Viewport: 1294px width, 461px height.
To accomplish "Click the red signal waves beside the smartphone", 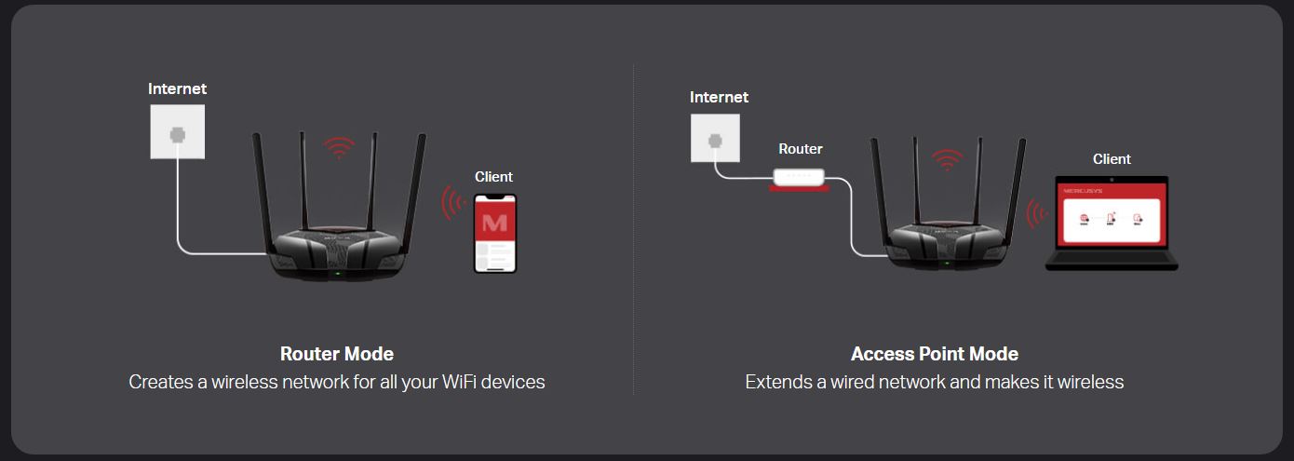I will pos(453,202).
